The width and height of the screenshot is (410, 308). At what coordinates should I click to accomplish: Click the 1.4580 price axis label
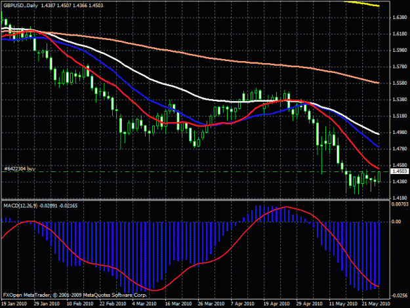(400, 165)
